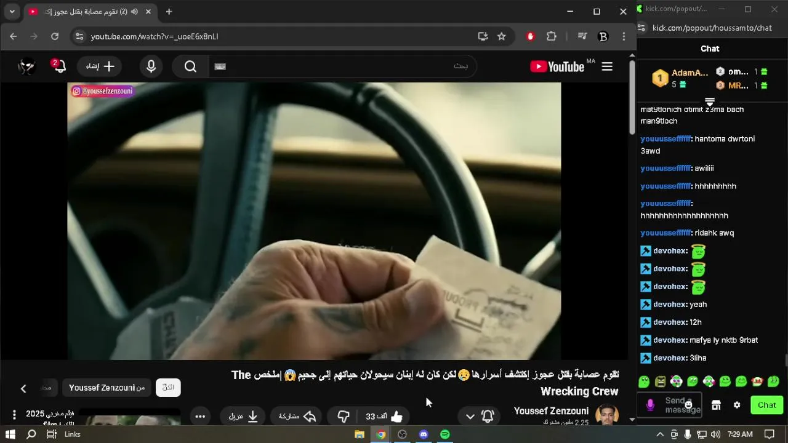The image size is (788, 443).
Task: Open Chrome extensions puzzle icon
Action: [552, 36]
